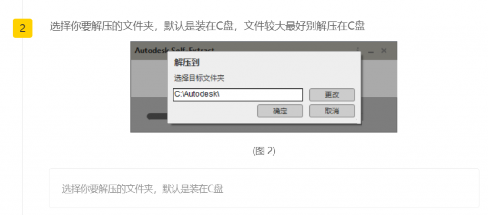Open the three-dot options icon in title bar
The image size is (488, 215).
pyautogui.click(x=358, y=50)
